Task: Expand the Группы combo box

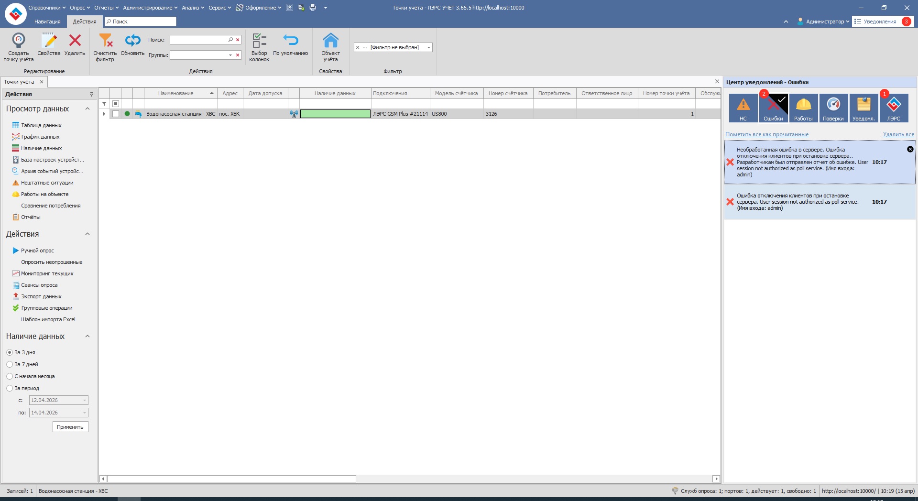Action: (x=230, y=55)
